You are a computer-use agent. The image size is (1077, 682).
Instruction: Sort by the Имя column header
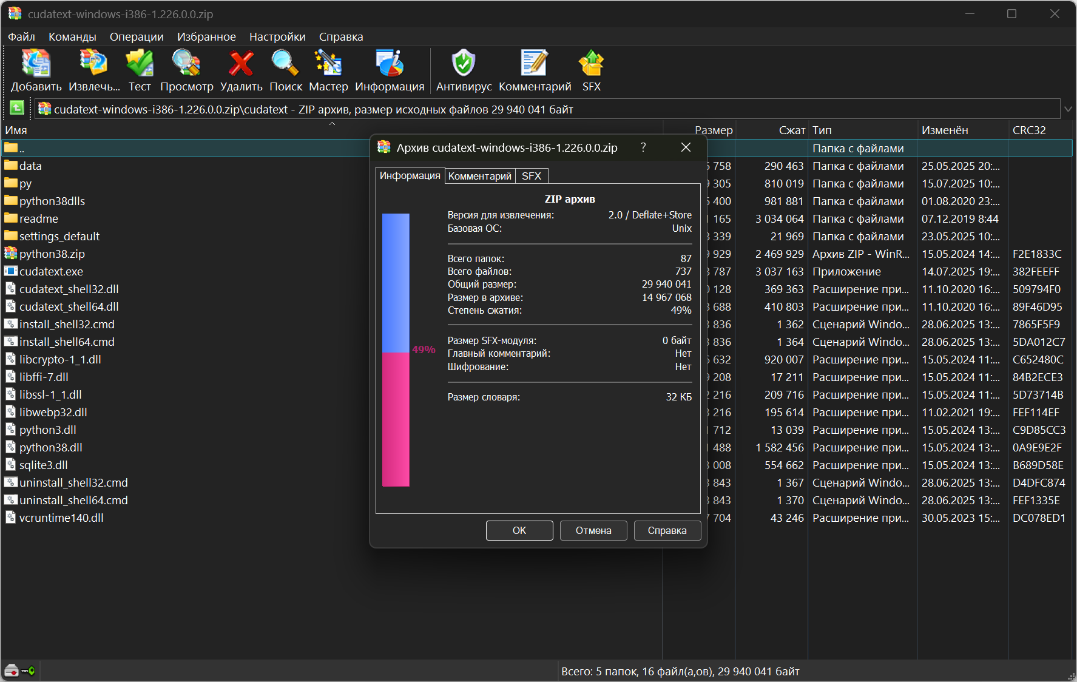332,130
